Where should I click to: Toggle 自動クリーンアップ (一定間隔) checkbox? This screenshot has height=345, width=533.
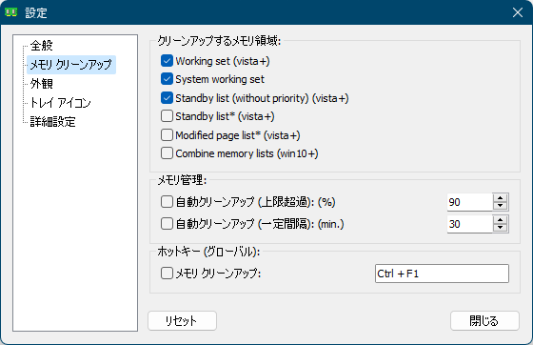[167, 224]
